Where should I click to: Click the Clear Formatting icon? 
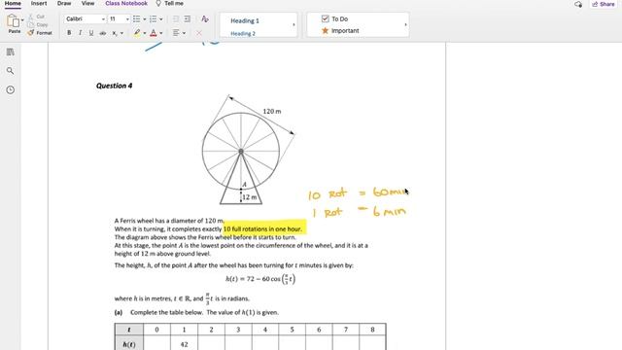205,19
